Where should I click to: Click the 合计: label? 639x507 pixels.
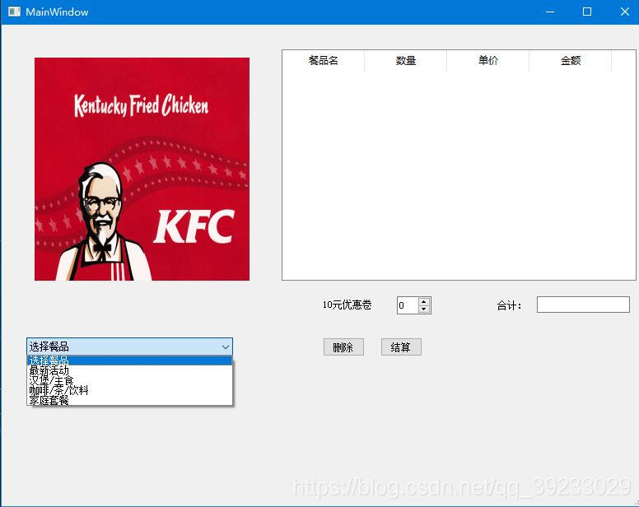pyautogui.click(x=509, y=305)
